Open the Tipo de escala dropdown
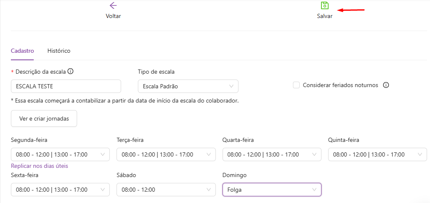 188,86
